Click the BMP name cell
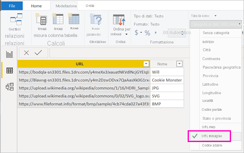This screenshot has width=244, height=153. [x=167, y=104]
